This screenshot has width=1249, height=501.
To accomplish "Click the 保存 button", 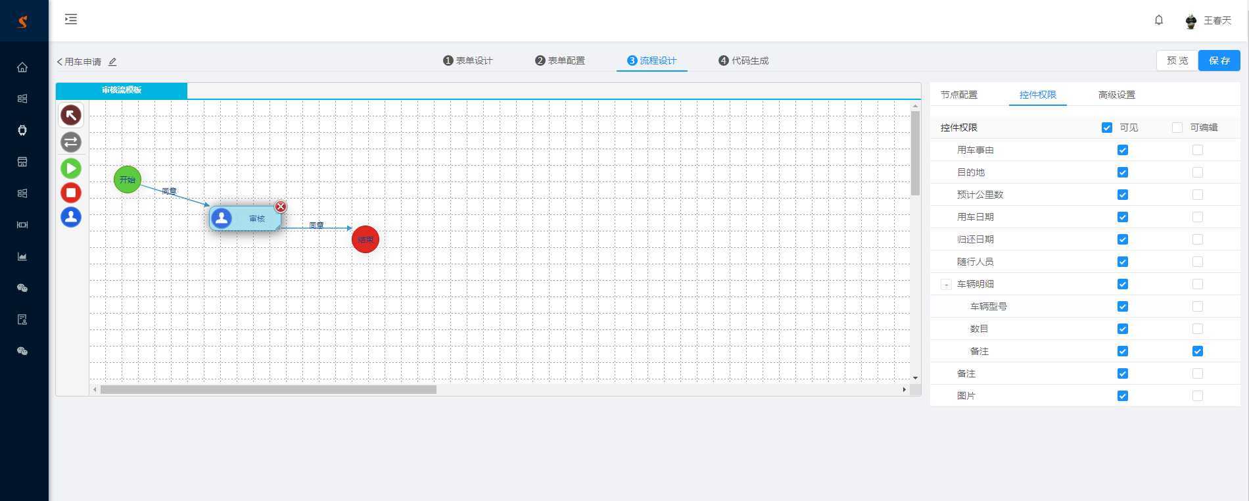I will coord(1219,60).
